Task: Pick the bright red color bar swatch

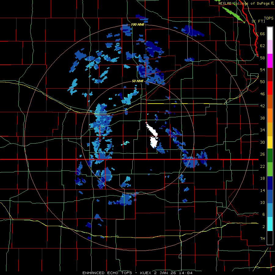Action: coord(270,88)
